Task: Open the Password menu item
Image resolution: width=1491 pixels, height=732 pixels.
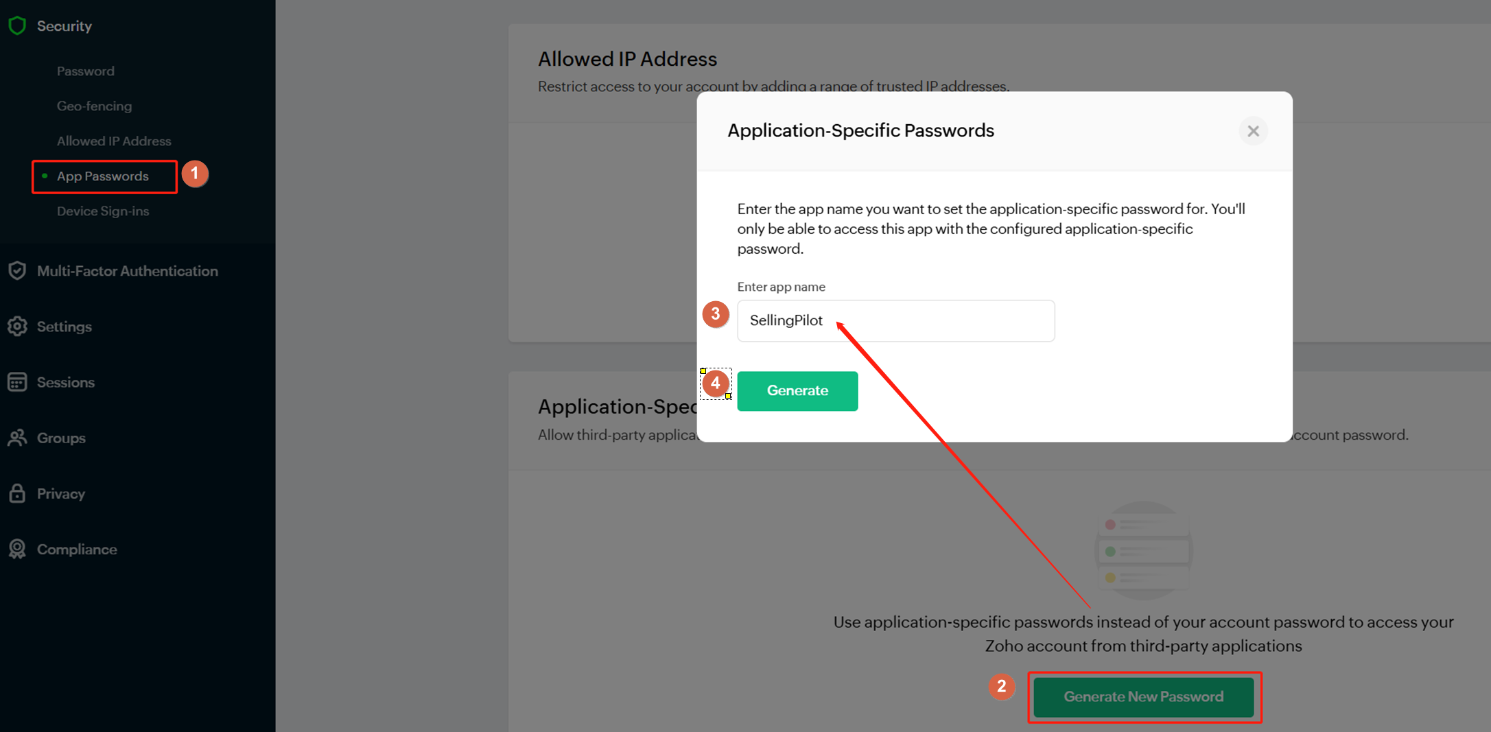Action: [x=86, y=71]
